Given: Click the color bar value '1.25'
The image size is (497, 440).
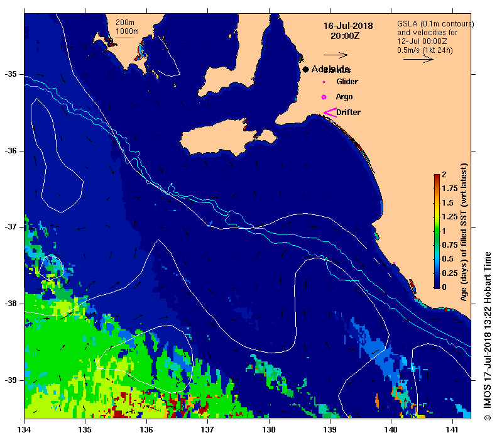Looking at the screenshot, I should coord(450,217).
